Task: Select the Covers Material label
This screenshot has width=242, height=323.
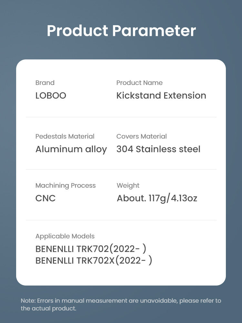Action: click(142, 136)
